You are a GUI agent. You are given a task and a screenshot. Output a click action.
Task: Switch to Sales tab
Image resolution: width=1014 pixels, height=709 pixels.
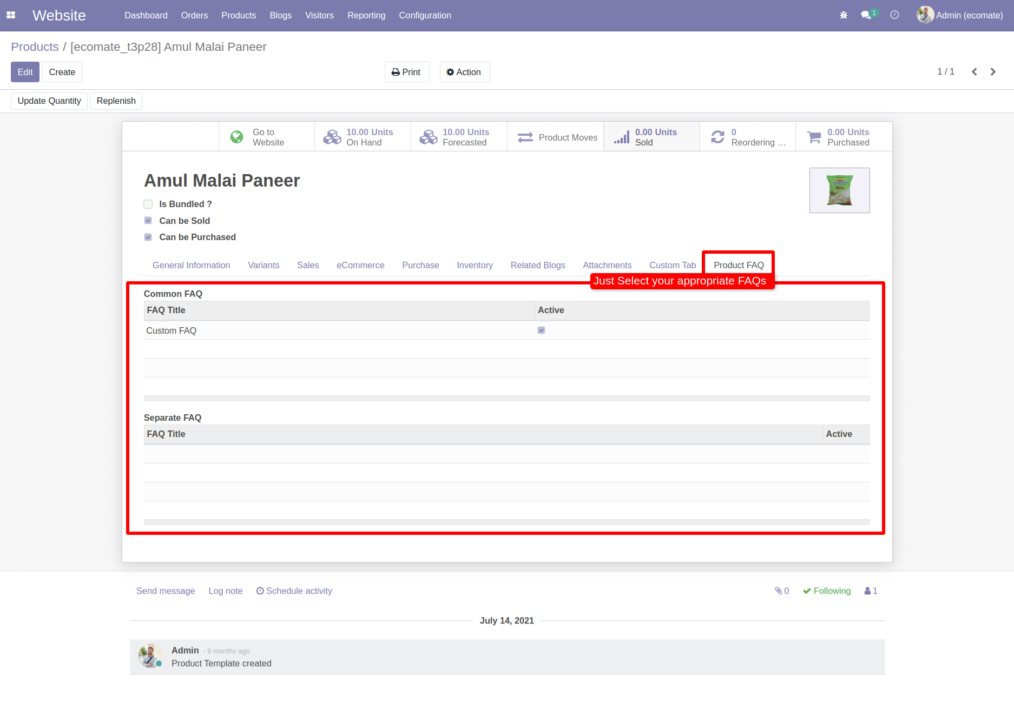(308, 265)
